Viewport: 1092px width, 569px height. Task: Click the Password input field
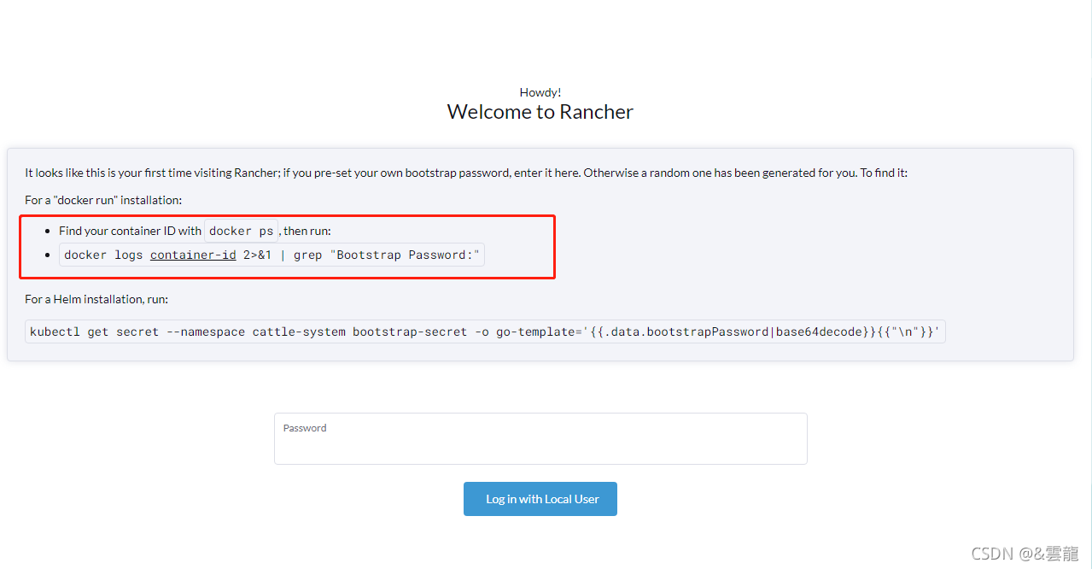click(540, 439)
